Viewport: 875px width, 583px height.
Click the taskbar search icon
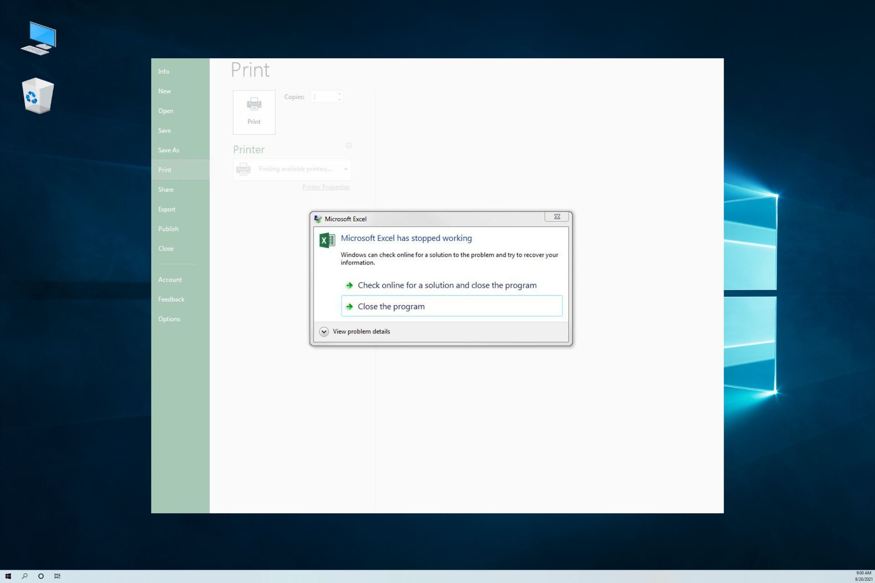(x=25, y=576)
